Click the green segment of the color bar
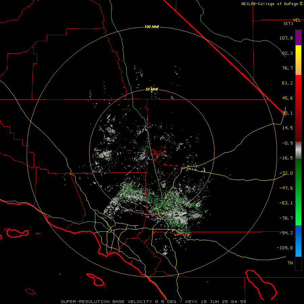The width and height of the screenshot is (304, 304). [x=298, y=192]
